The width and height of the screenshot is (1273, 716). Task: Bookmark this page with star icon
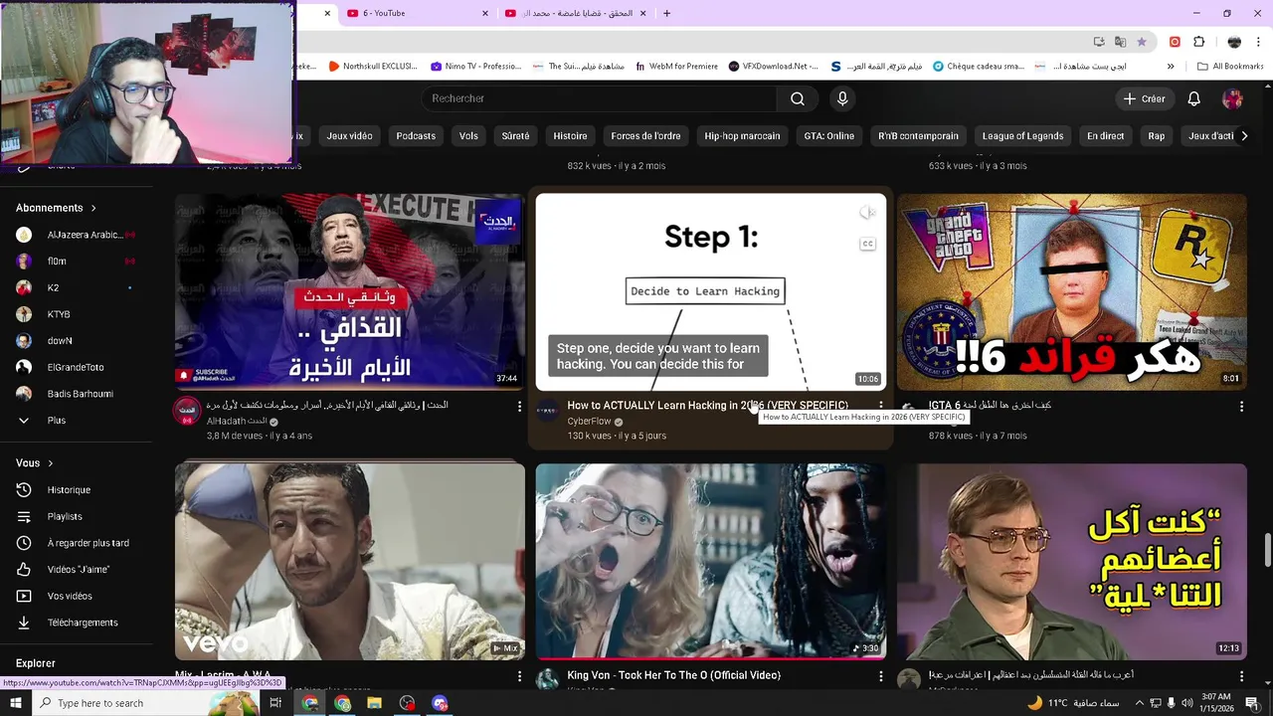tap(1142, 42)
